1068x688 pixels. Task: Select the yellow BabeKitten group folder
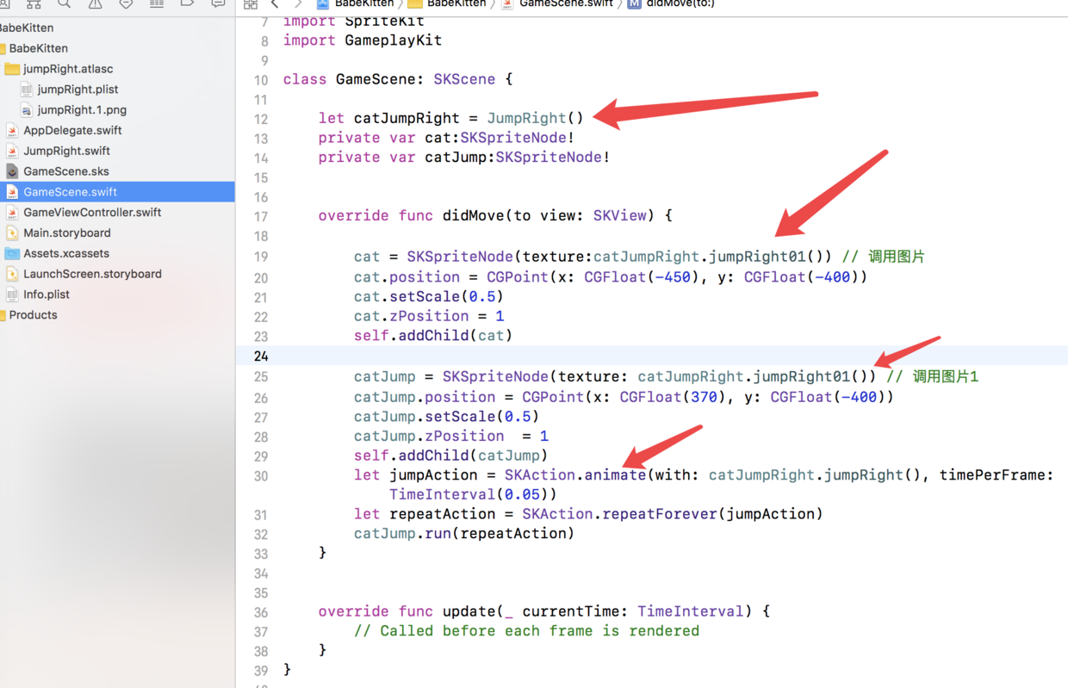click(117, 48)
